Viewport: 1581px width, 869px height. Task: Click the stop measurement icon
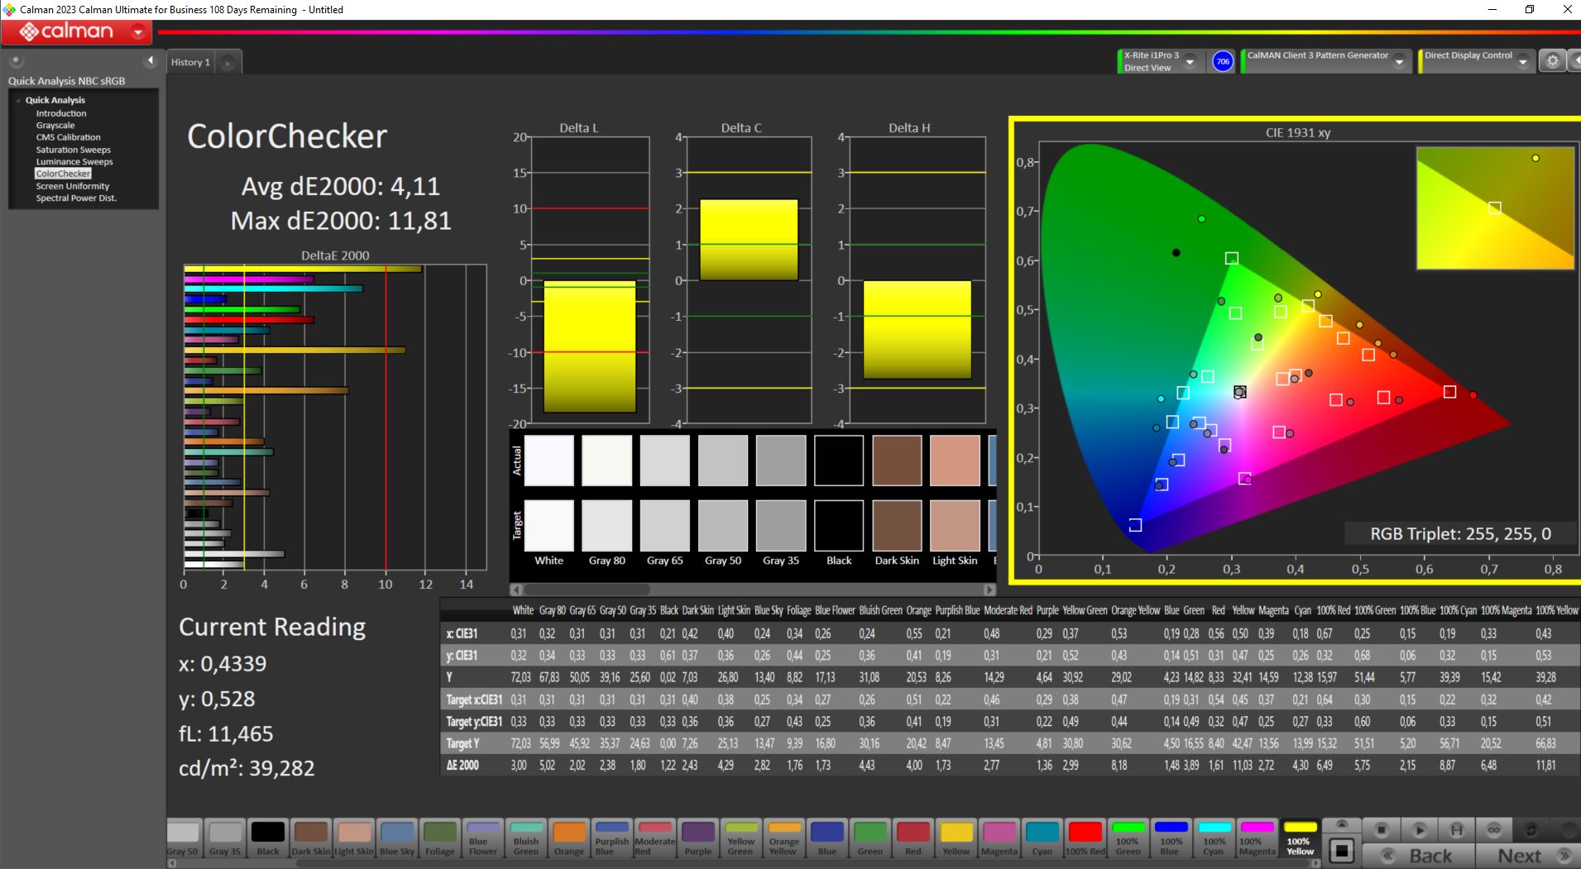(x=1381, y=829)
